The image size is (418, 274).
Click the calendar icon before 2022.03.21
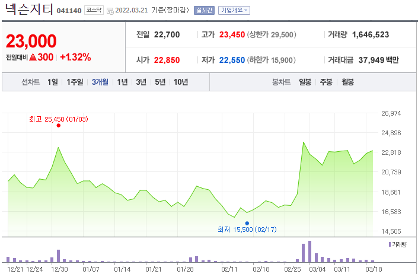pyautogui.click(x=110, y=11)
